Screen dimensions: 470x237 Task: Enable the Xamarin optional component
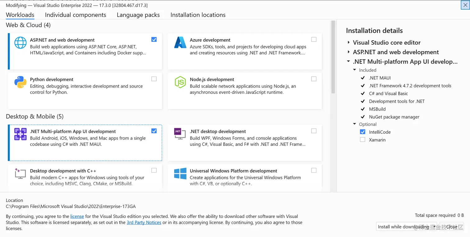(362, 139)
